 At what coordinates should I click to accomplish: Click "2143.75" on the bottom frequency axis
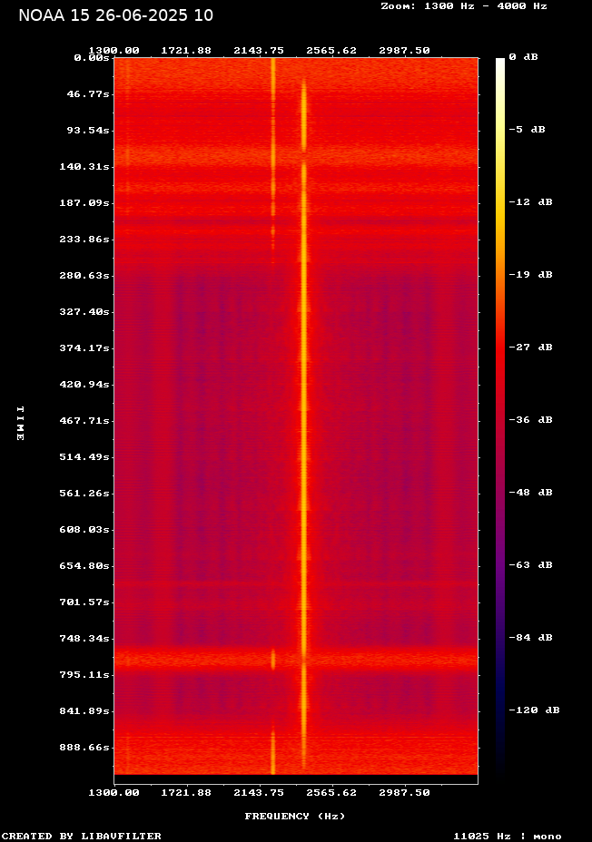[x=259, y=793]
